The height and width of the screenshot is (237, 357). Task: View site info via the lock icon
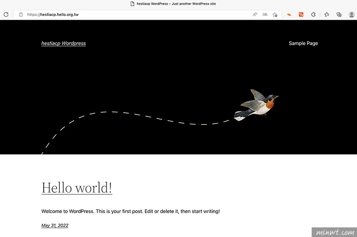tap(21, 15)
